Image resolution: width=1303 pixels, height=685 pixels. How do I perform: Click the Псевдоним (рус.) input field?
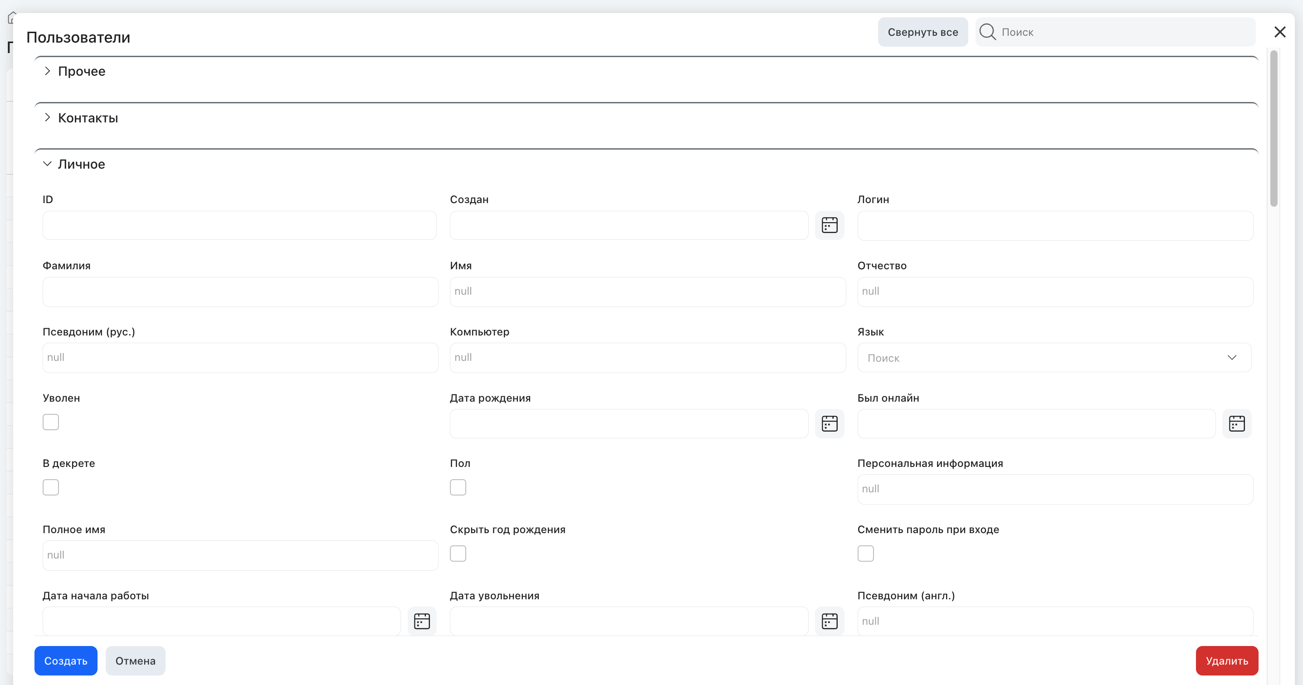[x=240, y=358]
